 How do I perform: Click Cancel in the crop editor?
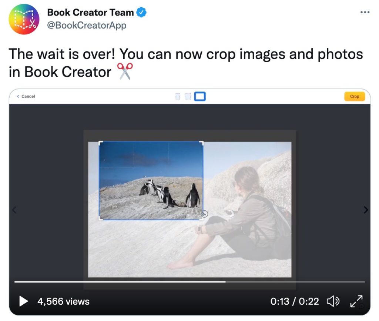(x=26, y=96)
